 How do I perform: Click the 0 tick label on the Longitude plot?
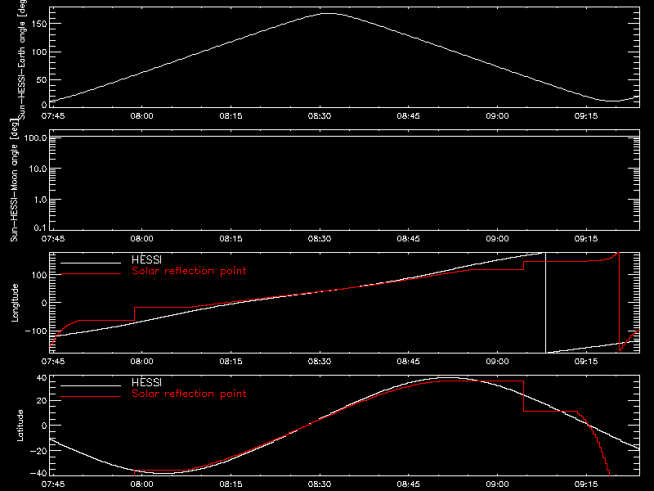click(x=44, y=303)
